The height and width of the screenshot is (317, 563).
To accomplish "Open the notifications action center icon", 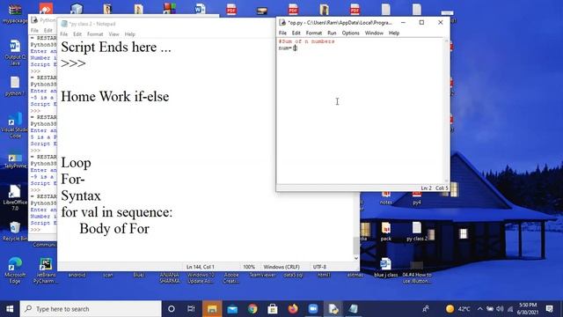I will tap(549, 309).
